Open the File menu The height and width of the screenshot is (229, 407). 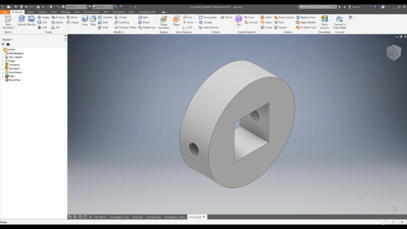(x=4, y=12)
